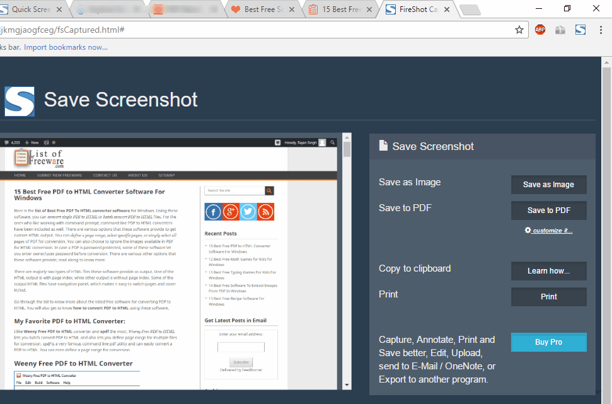The image size is (612, 404).
Task: Close the 15 Best Free tab
Action: pos(369,9)
